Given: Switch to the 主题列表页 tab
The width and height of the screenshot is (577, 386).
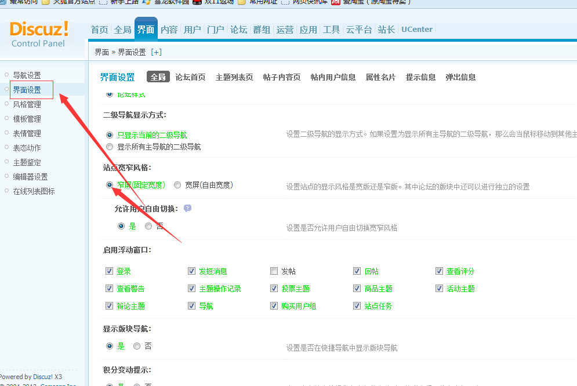Looking at the screenshot, I should pos(234,77).
